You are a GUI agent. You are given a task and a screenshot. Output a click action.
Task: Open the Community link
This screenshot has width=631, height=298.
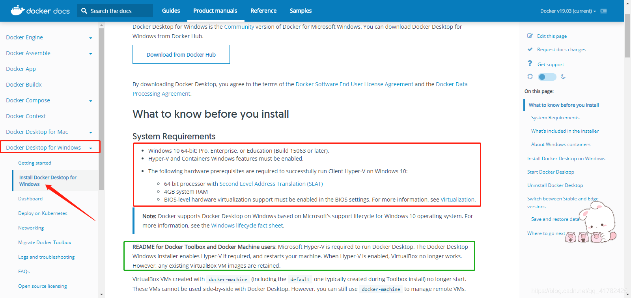tap(239, 27)
